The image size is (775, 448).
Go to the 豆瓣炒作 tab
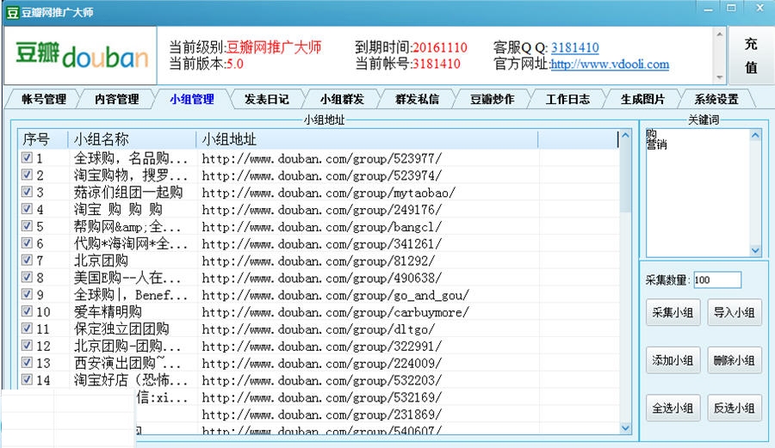tap(493, 99)
